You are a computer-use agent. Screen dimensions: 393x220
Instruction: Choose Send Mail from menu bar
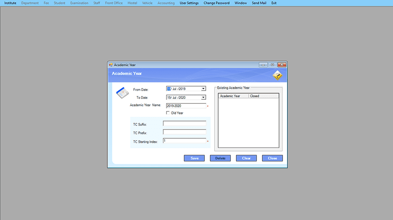pyautogui.click(x=259, y=3)
